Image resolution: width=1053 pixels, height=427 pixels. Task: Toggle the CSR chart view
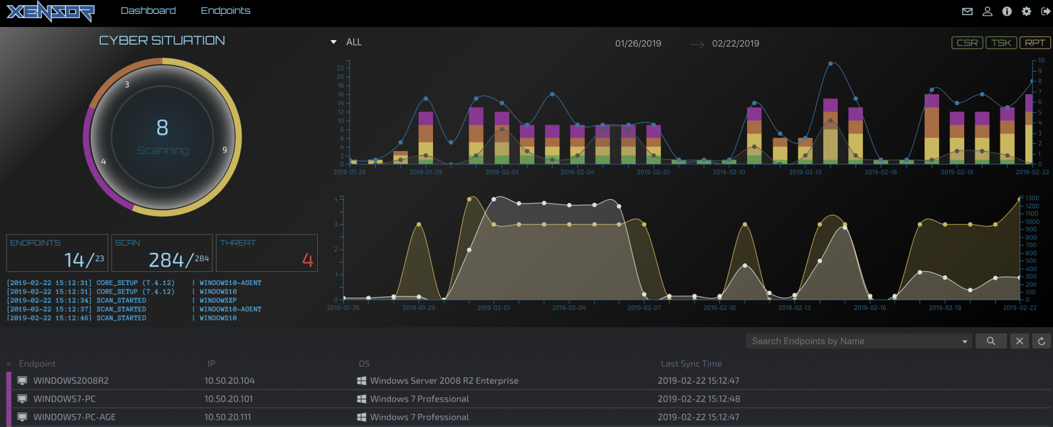click(x=967, y=43)
